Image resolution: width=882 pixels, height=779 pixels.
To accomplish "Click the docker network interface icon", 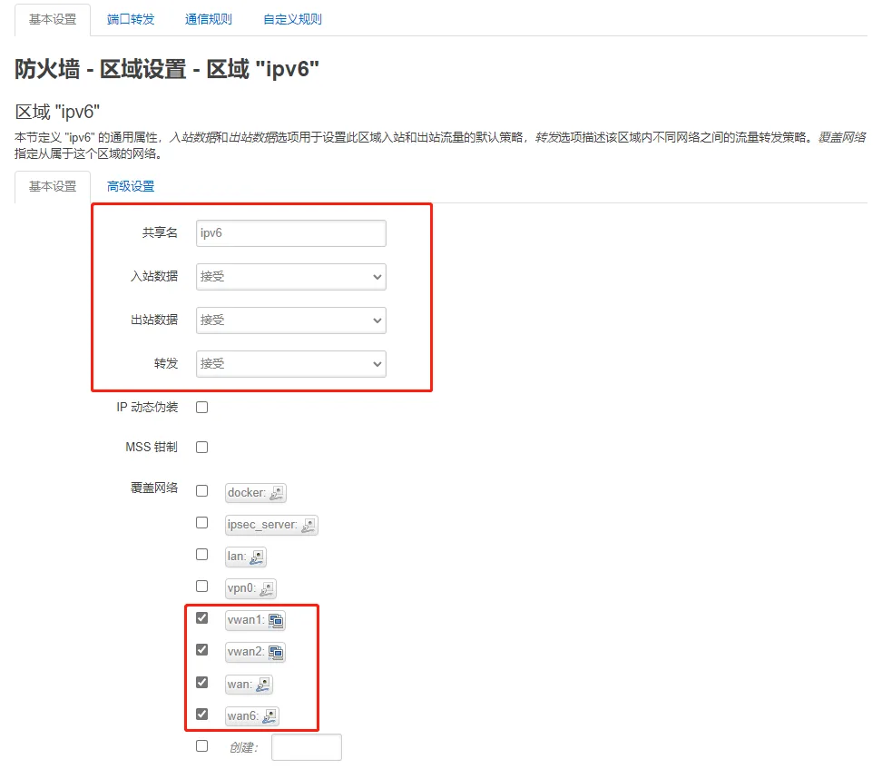I will pyautogui.click(x=276, y=493).
